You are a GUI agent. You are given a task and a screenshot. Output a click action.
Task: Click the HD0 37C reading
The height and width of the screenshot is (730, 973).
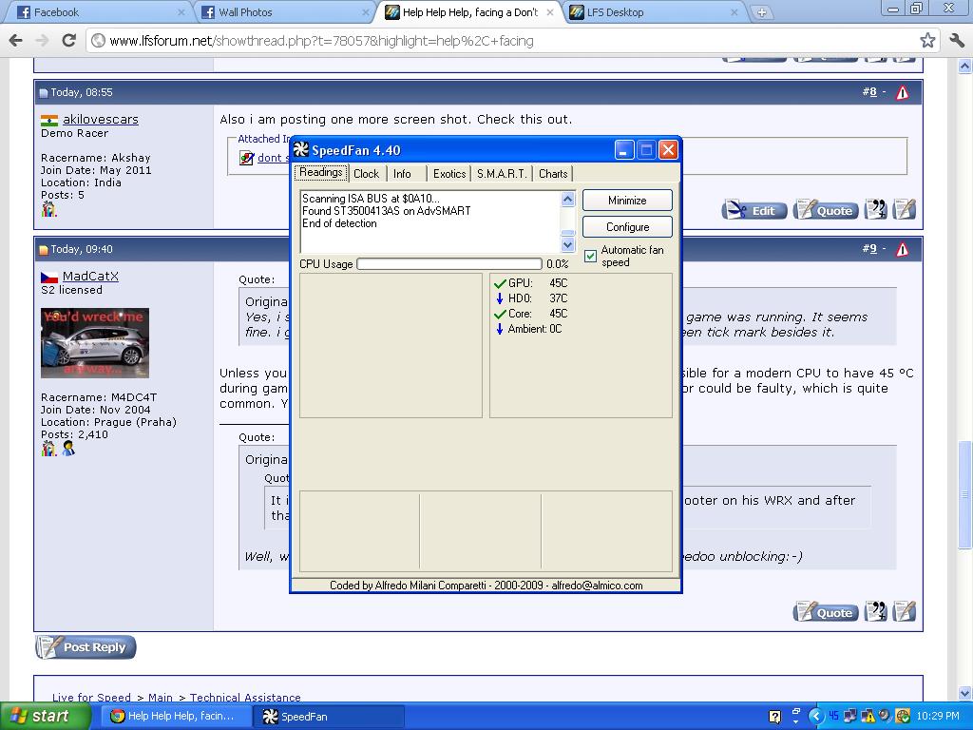point(531,298)
